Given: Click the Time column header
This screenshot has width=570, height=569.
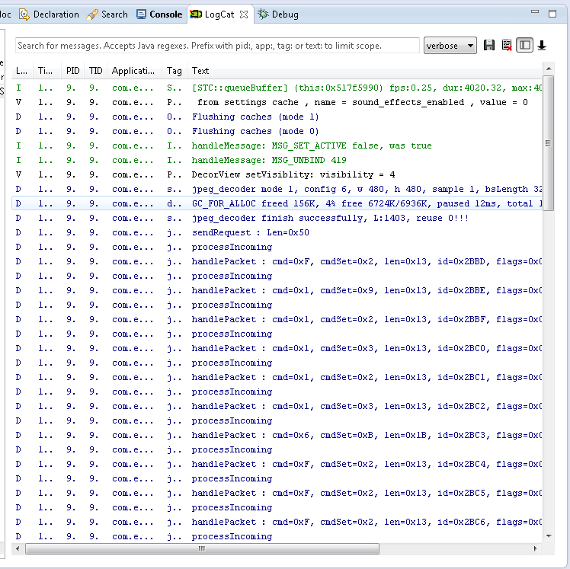Looking at the screenshot, I should [46, 71].
